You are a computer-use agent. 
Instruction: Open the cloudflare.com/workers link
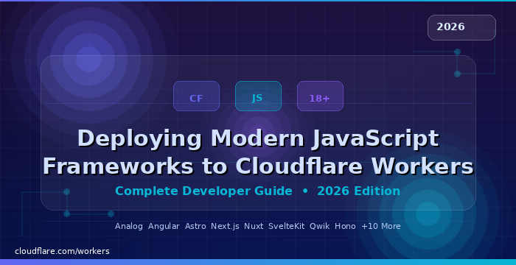(62, 251)
